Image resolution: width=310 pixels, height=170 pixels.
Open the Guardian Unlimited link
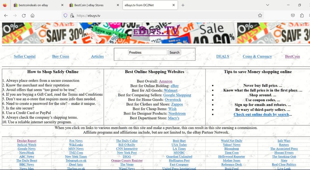click(x=179, y=156)
